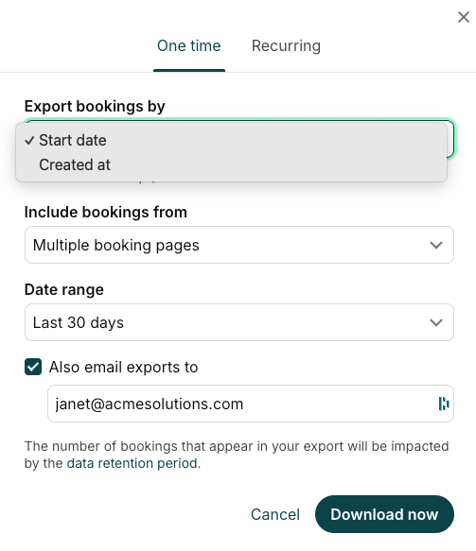Screen dimensions: 476x551
Task: Click the Include bookings from heading
Action: (x=106, y=212)
